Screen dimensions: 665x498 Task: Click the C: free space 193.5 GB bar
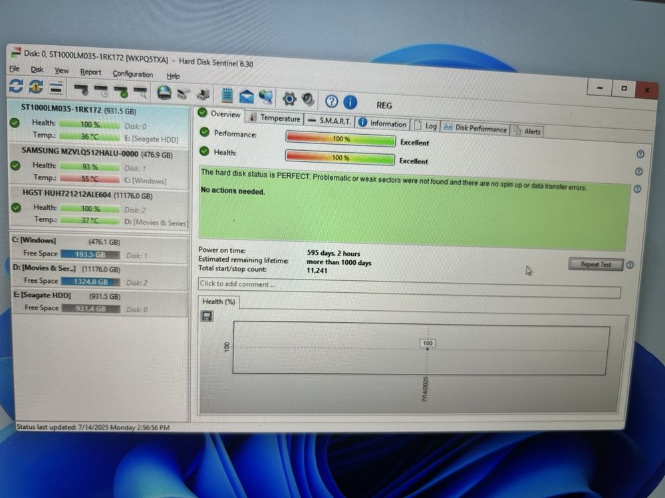[90, 254]
